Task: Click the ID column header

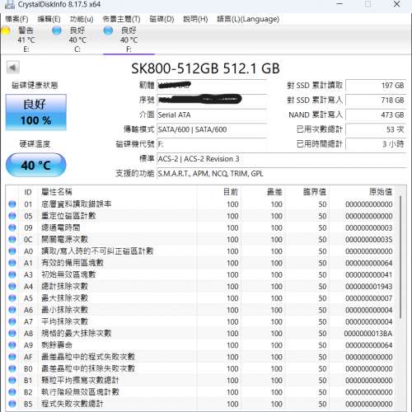Action: pyautogui.click(x=28, y=192)
